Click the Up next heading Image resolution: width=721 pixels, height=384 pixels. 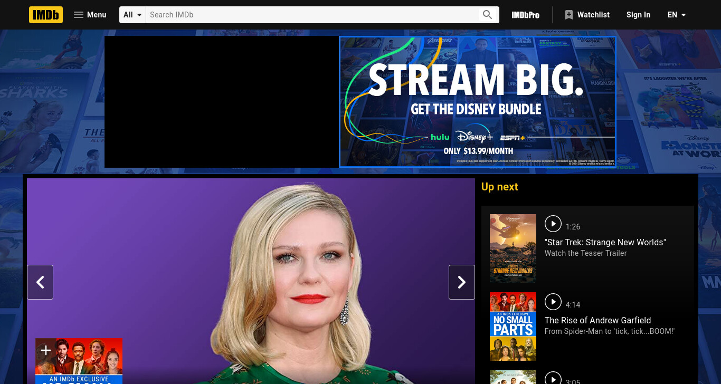click(499, 187)
